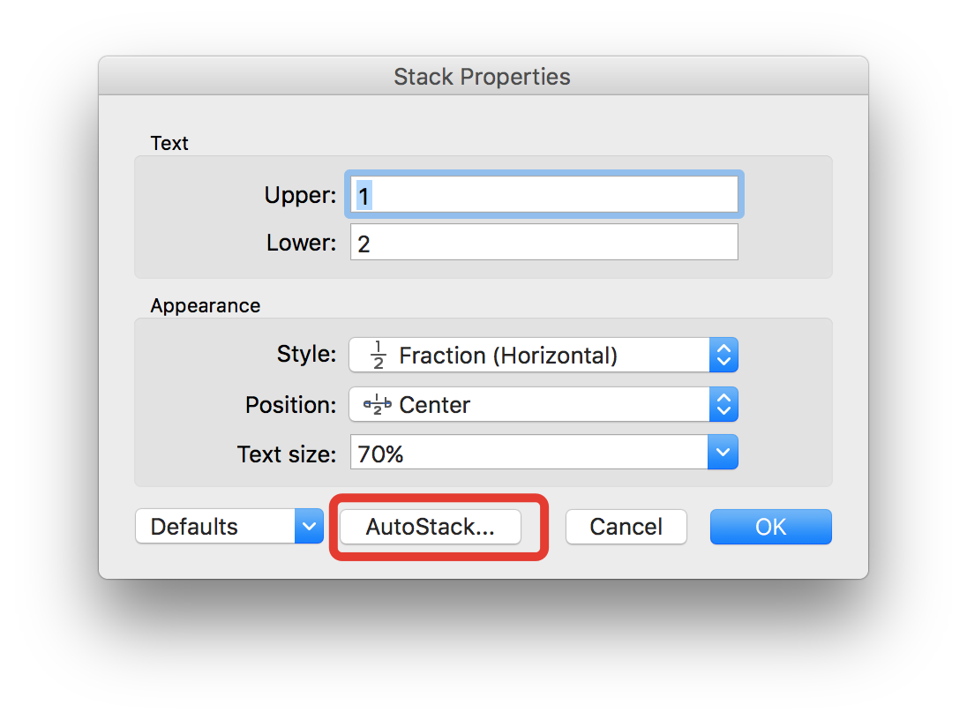The image size is (967, 720).
Task: Confirm settings with the OK button
Action: coord(770,526)
